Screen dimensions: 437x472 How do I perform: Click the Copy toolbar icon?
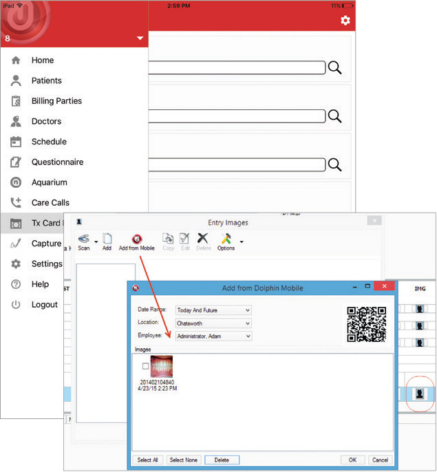pyautogui.click(x=168, y=239)
